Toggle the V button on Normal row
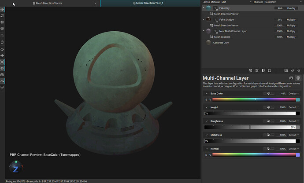This screenshot has height=183, width=304. pyautogui.click(x=210, y=154)
